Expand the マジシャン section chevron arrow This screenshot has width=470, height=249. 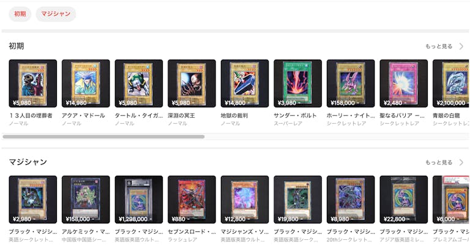(461, 162)
